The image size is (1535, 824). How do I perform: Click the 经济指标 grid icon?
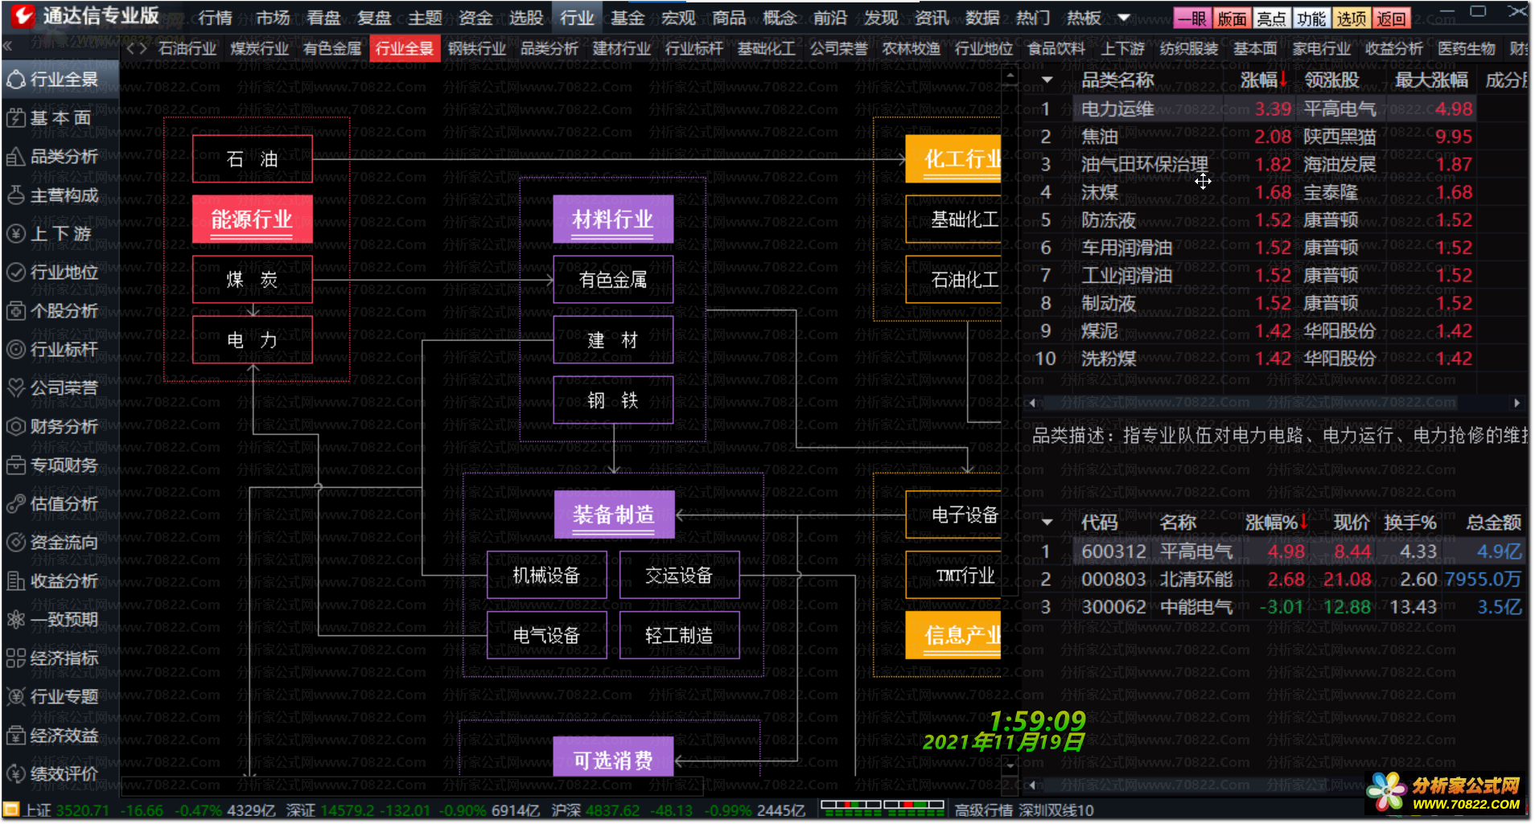coord(15,658)
